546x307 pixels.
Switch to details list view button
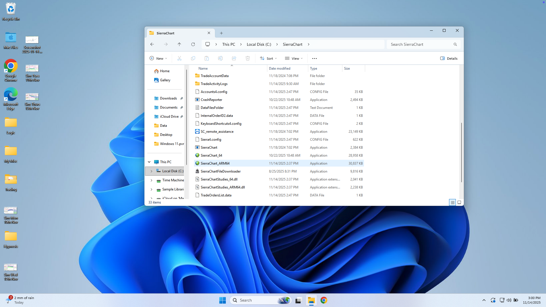[452, 202]
